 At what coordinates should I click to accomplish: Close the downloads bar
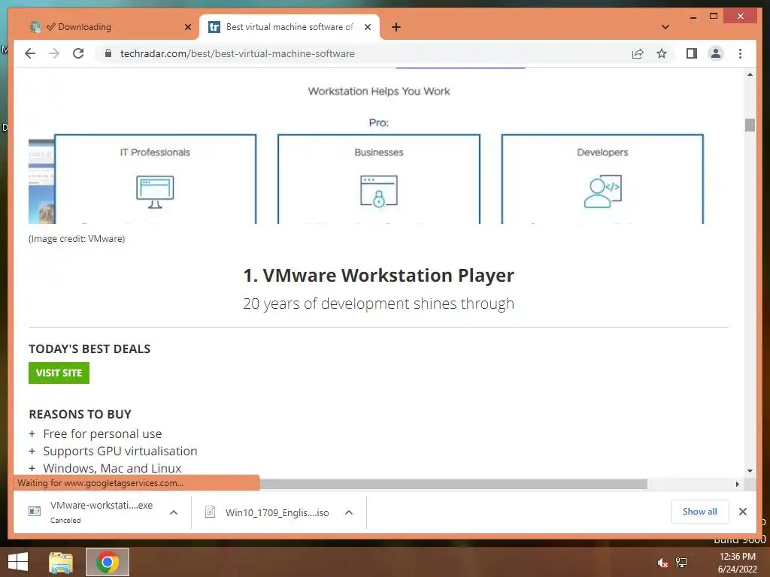click(743, 512)
